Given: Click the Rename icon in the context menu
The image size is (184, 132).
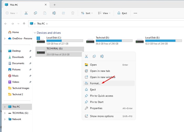Looking at the screenshot, I should 102,56.
